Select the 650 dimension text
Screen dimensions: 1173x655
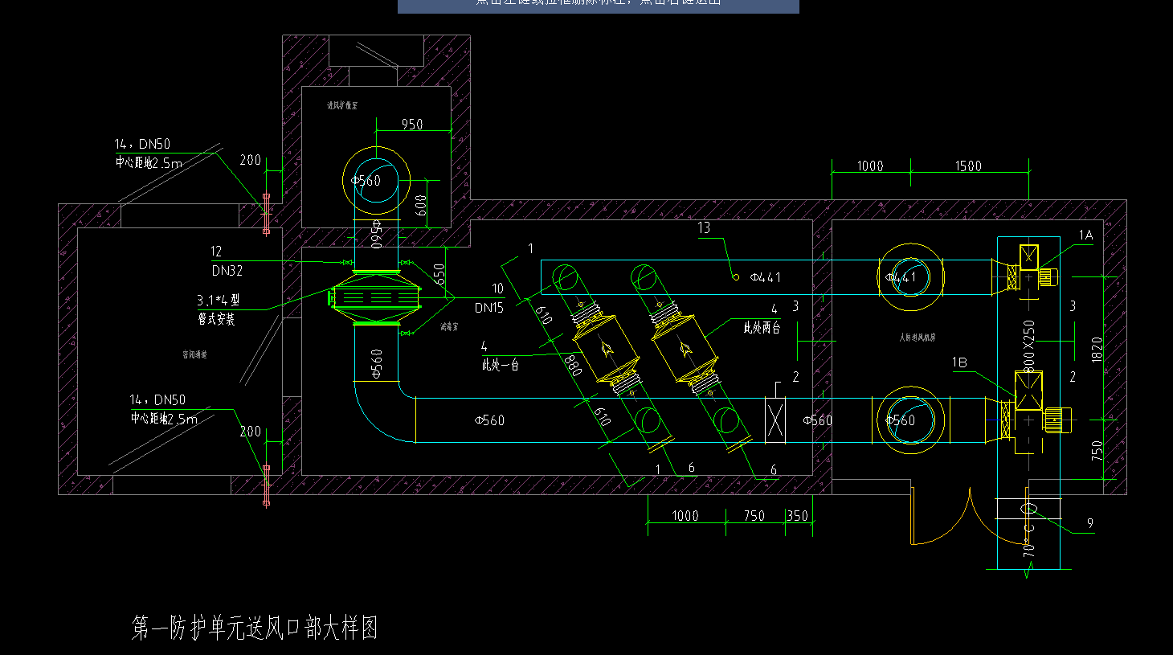(439, 274)
